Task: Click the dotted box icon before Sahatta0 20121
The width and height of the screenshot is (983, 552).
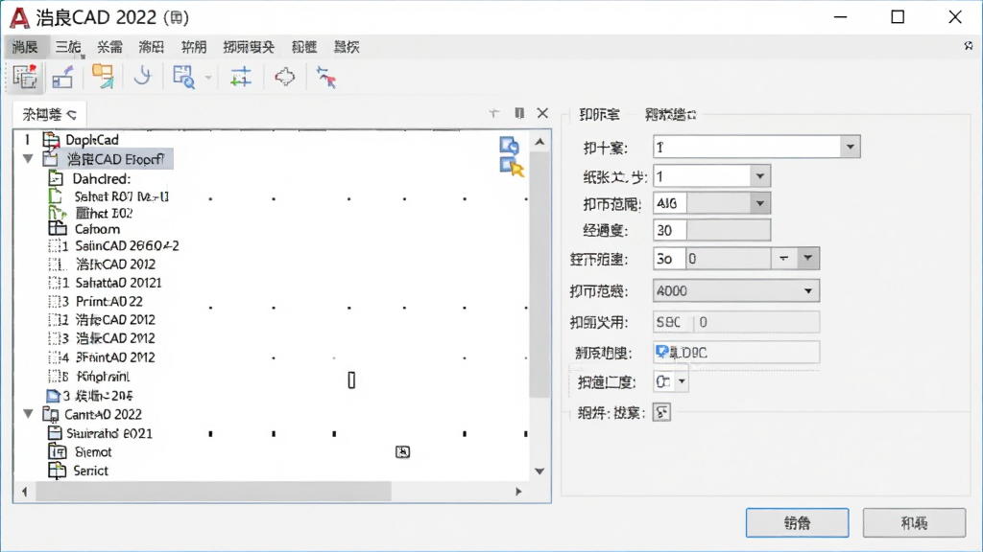Action: (x=55, y=283)
